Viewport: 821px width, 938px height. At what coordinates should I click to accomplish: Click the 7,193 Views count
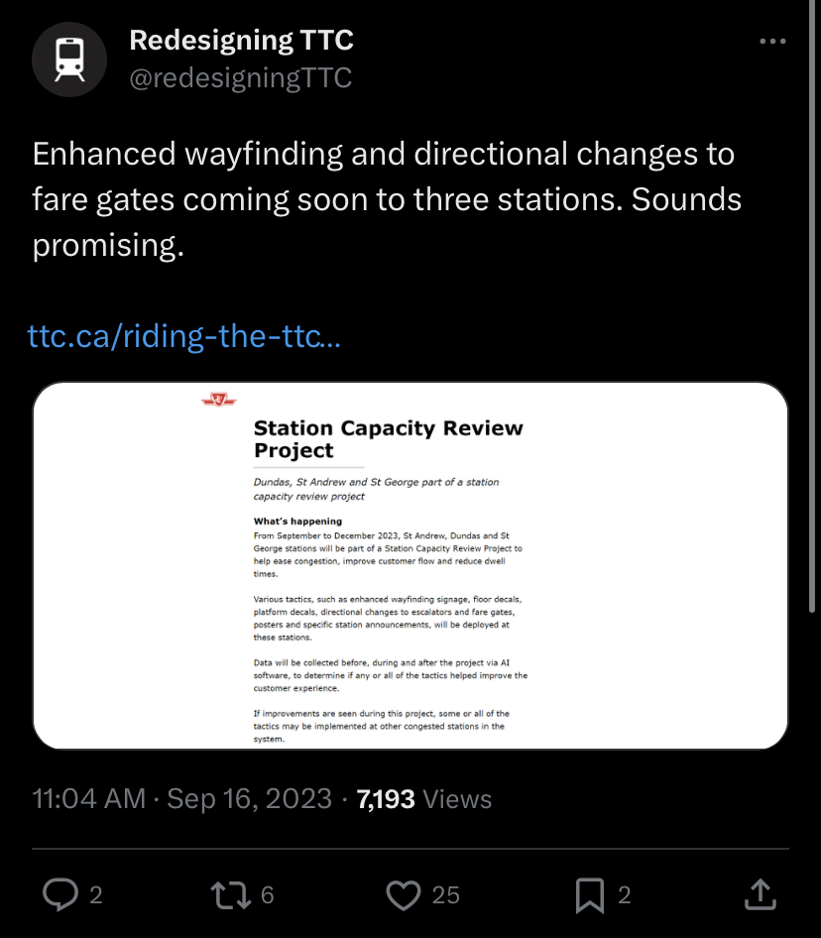click(423, 799)
